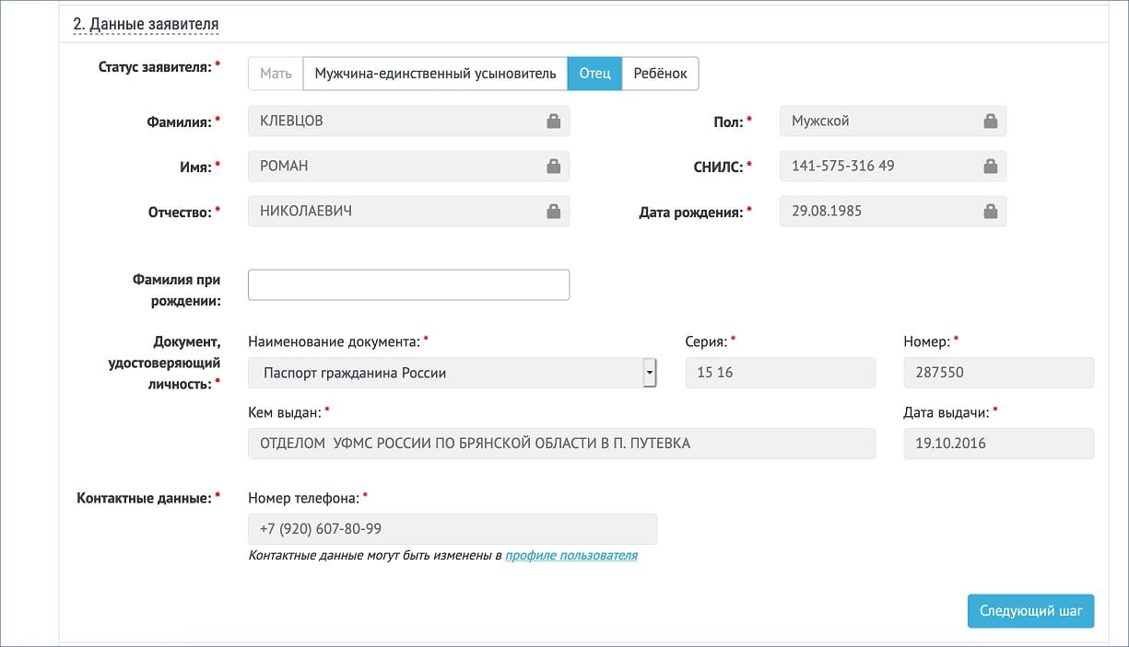Choose the Отец applicant status
Screen dimensions: 1129x647
pos(594,74)
